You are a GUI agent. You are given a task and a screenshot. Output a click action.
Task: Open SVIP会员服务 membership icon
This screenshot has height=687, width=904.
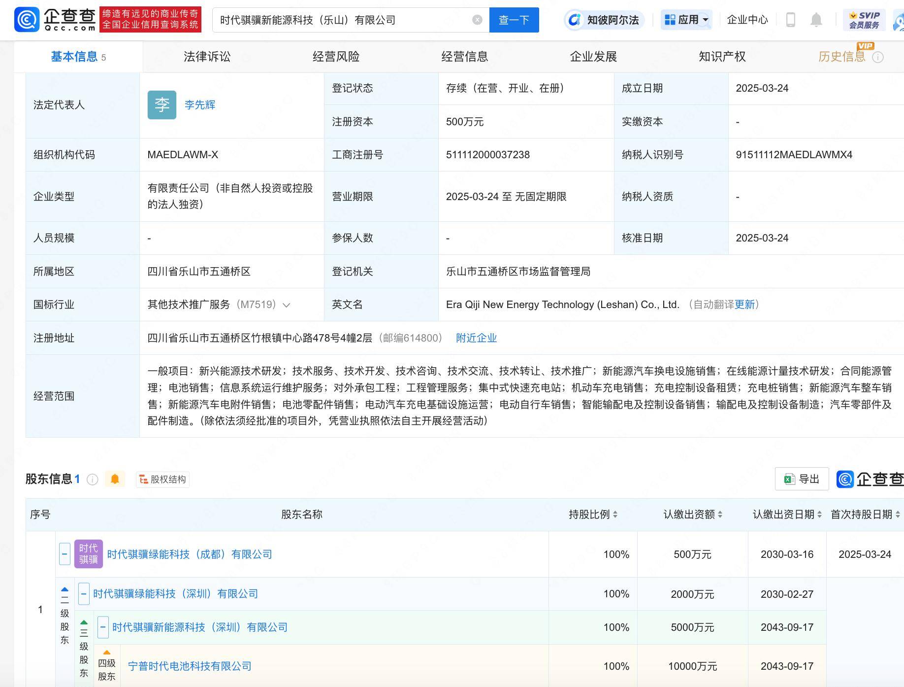pos(864,20)
